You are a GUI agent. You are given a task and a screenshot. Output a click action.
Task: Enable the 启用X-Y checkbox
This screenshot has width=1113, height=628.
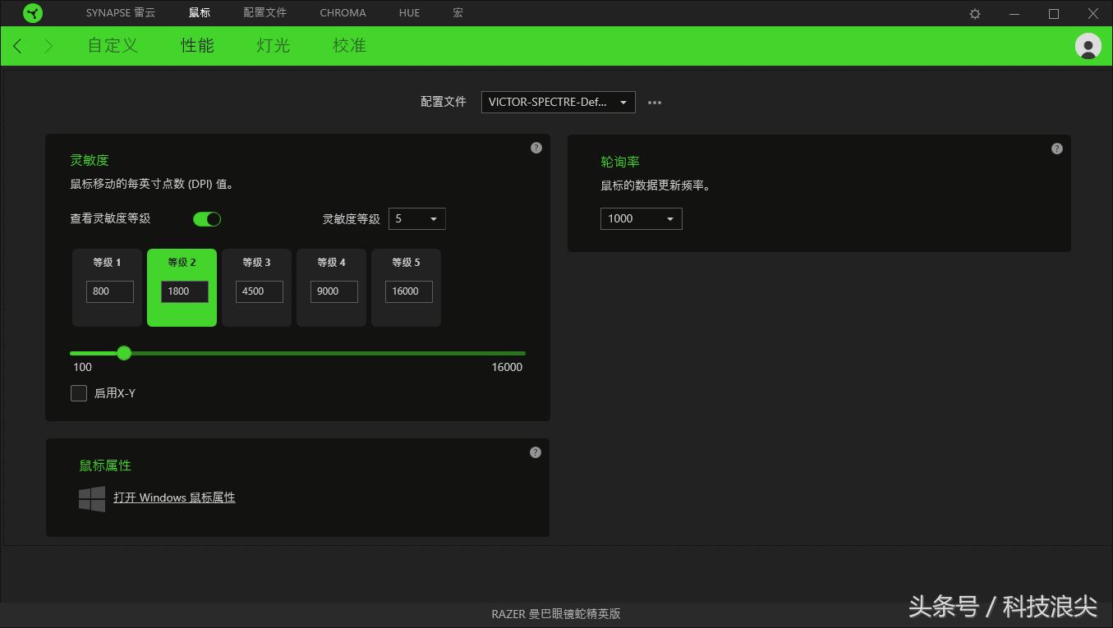pos(78,392)
